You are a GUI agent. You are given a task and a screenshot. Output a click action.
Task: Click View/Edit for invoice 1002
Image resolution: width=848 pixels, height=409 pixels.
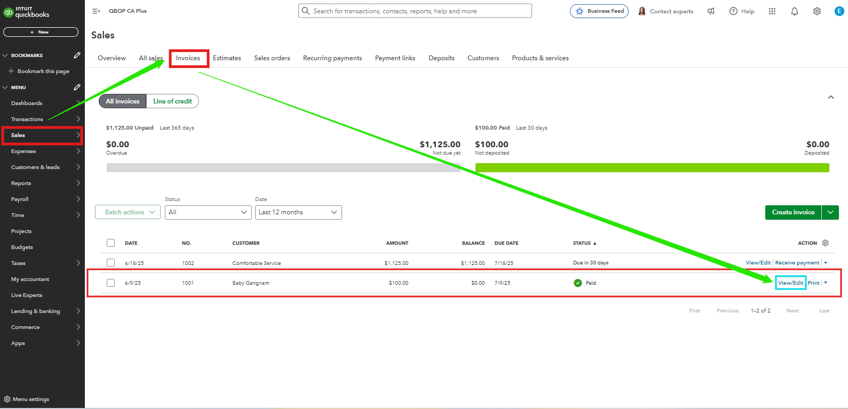coord(758,263)
